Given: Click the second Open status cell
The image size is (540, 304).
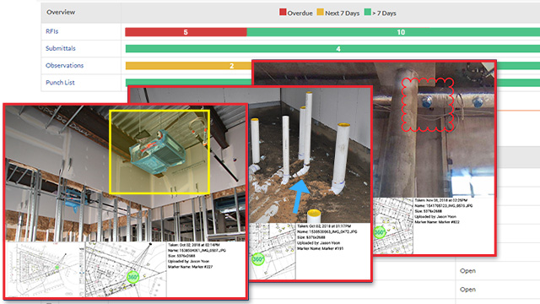Looking at the screenshot, I should click(x=467, y=290).
